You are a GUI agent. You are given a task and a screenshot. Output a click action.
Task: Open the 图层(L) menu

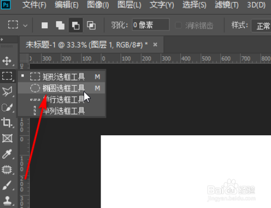coord(129,5)
